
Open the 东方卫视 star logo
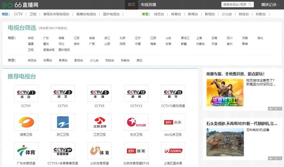pyautogui.click(x=136, y=122)
